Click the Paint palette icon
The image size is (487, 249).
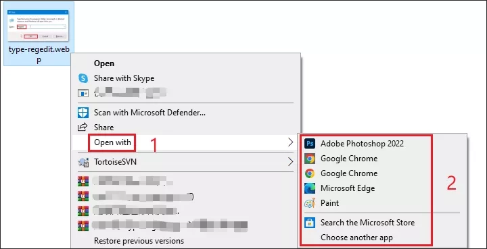coord(309,203)
